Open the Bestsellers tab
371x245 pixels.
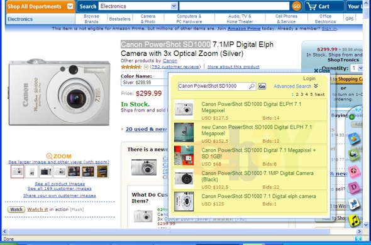click(x=119, y=19)
